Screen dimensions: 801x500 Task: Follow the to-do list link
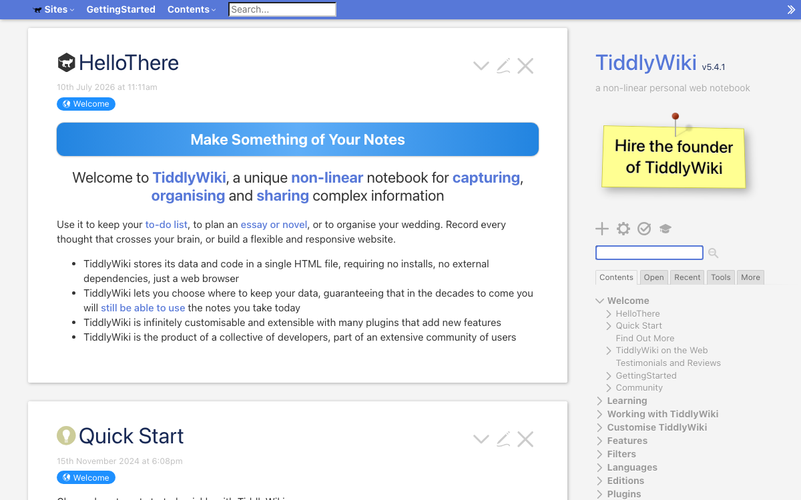(167, 225)
